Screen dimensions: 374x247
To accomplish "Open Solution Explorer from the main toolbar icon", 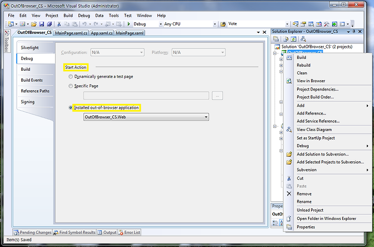I will (x=296, y=24).
